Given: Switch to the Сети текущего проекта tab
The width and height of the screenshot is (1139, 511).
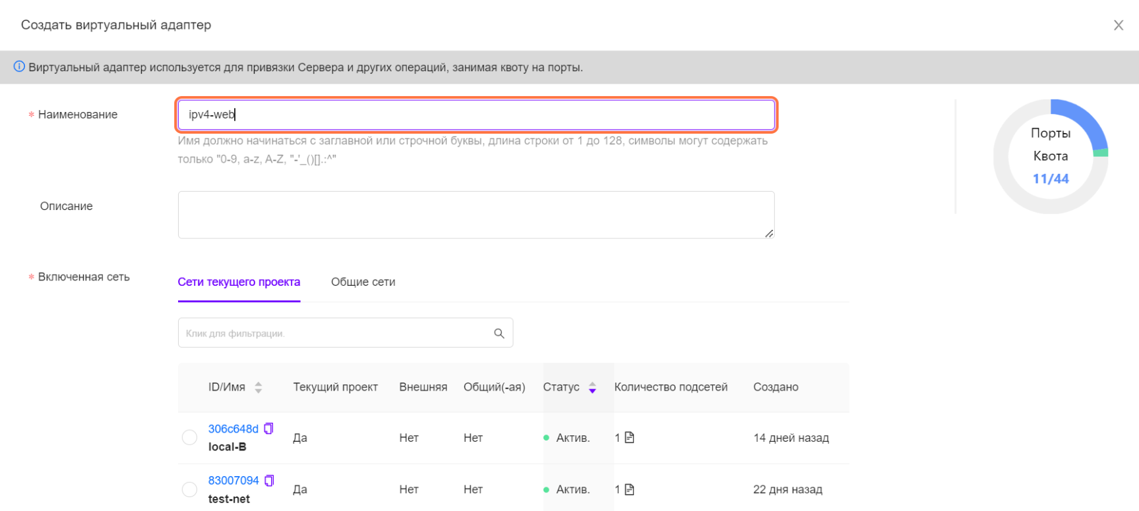Looking at the screenshot, I should (x=239, y=282).
